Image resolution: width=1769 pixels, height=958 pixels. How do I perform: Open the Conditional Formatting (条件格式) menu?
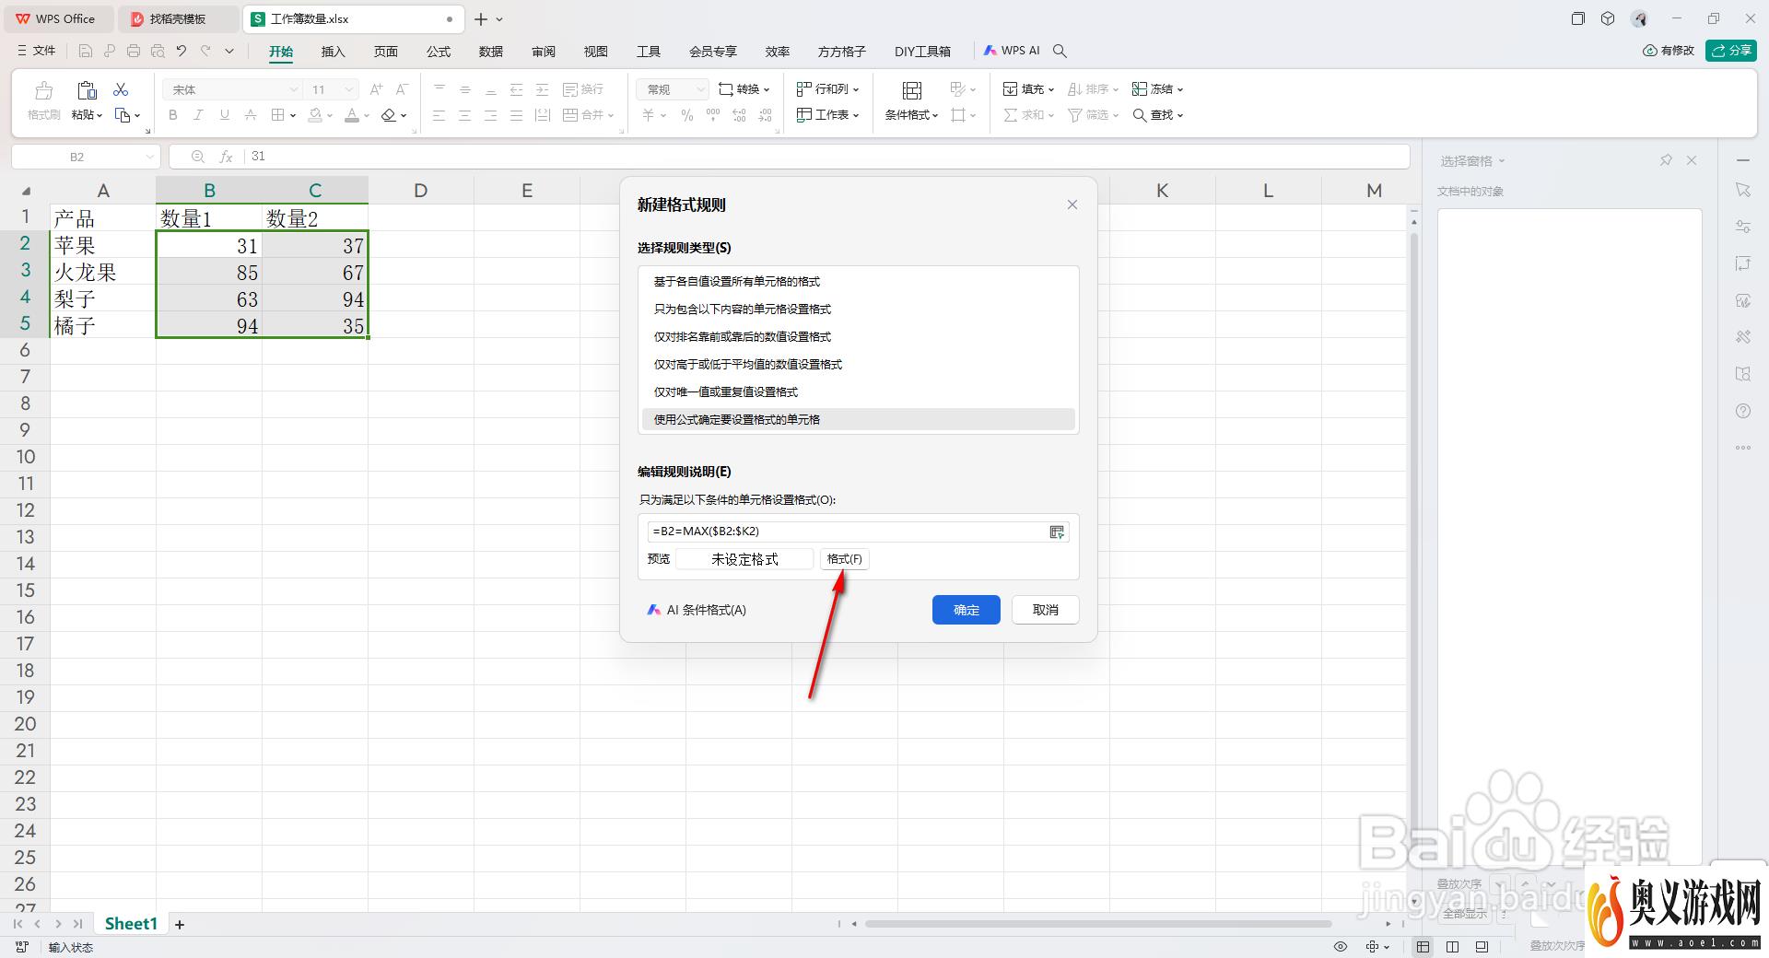coord(912,100)
